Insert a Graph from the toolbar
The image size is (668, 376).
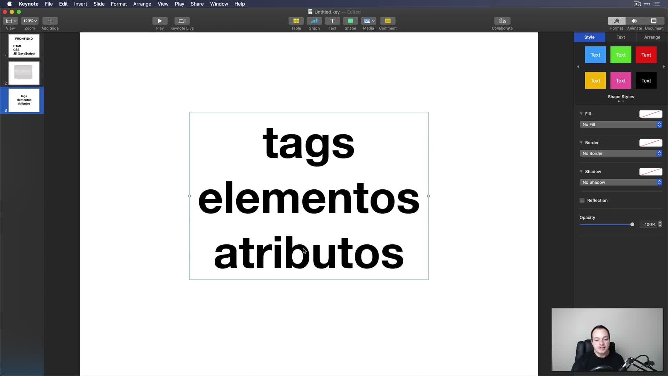tap(314, 21)
